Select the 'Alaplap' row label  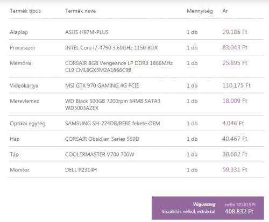[19, 32]
